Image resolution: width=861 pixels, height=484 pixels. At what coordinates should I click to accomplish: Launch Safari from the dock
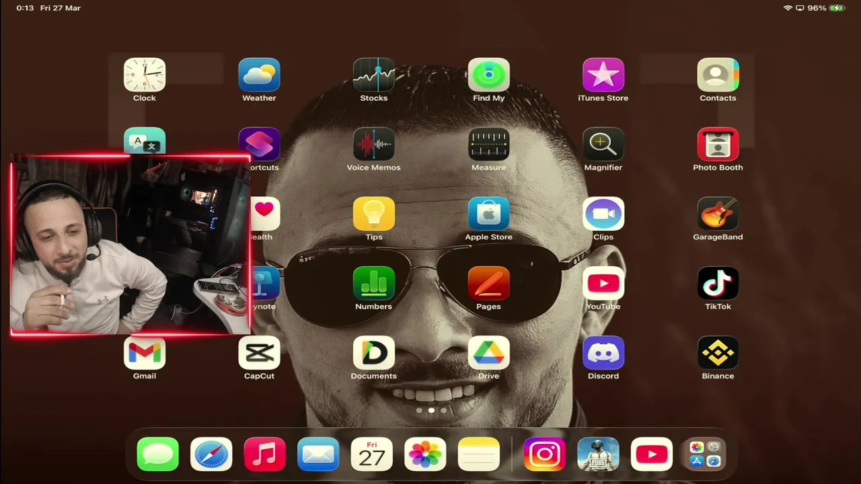[211, 454]
